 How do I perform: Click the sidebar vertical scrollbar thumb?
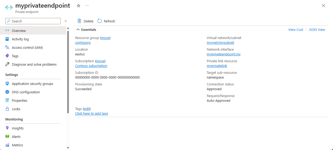click(68, 72)
